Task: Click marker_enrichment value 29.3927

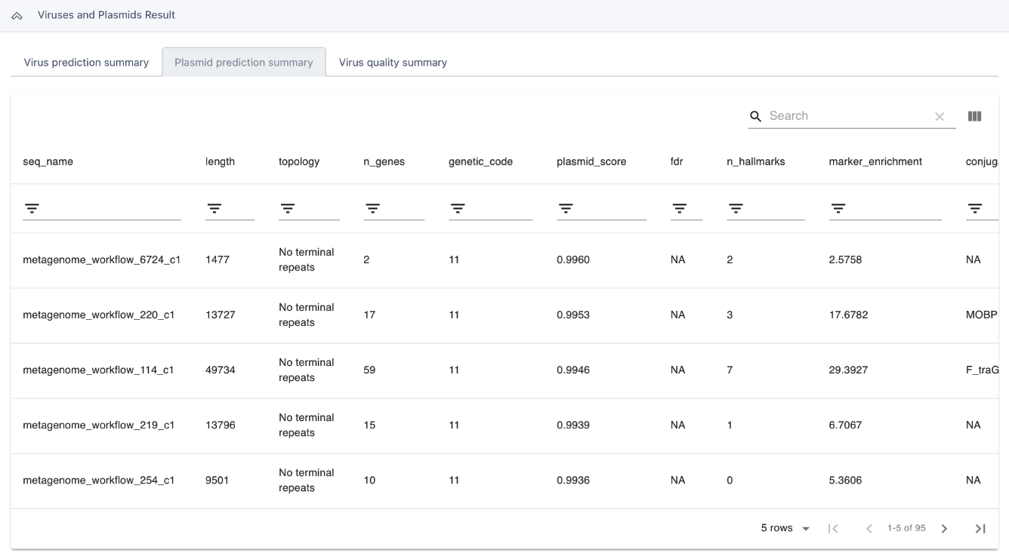Action: (x=848, y=370)
